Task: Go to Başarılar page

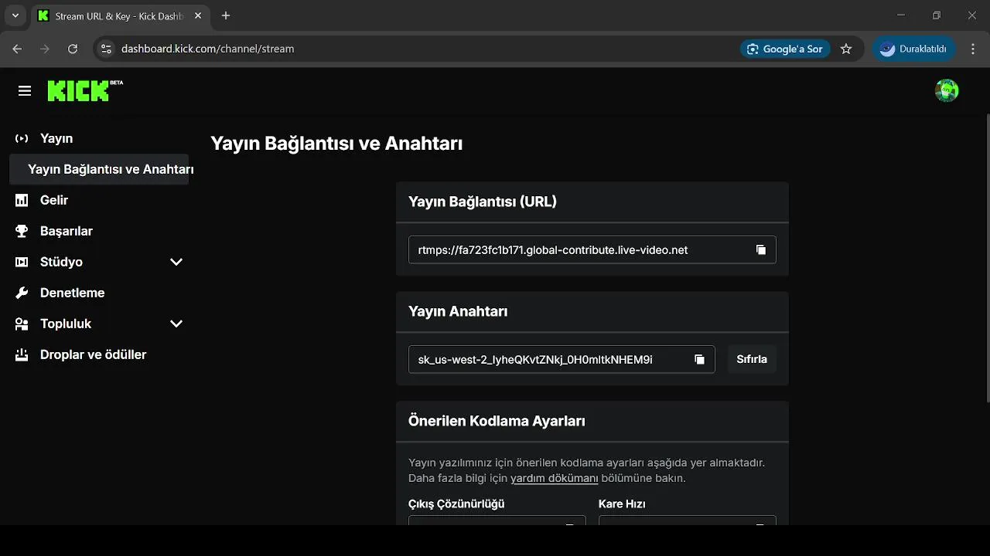Action: click(x=66, y=231)
